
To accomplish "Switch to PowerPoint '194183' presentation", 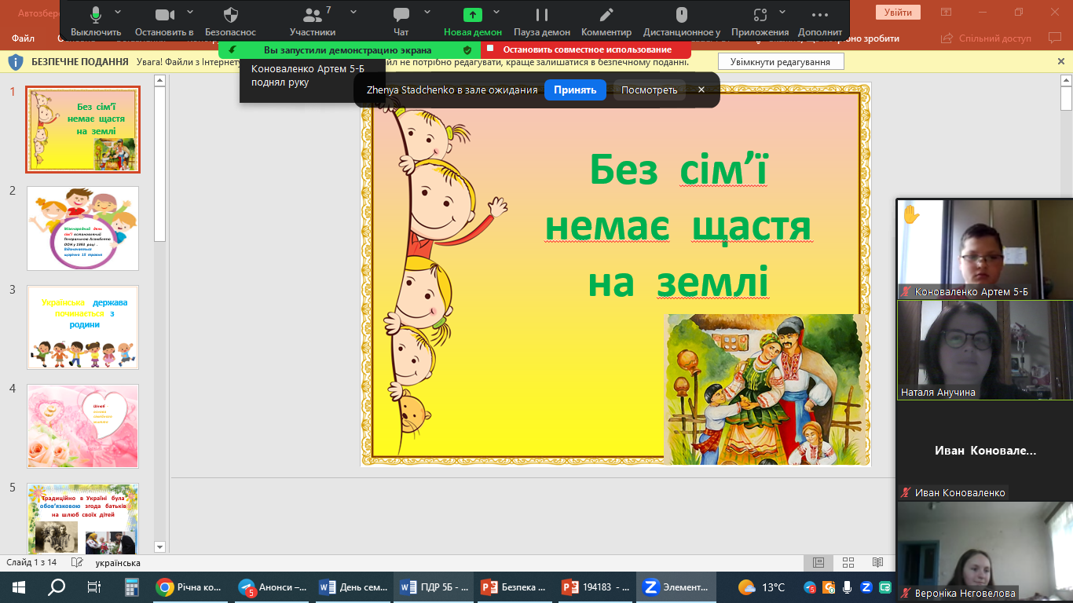I will (x=595, y=587).
